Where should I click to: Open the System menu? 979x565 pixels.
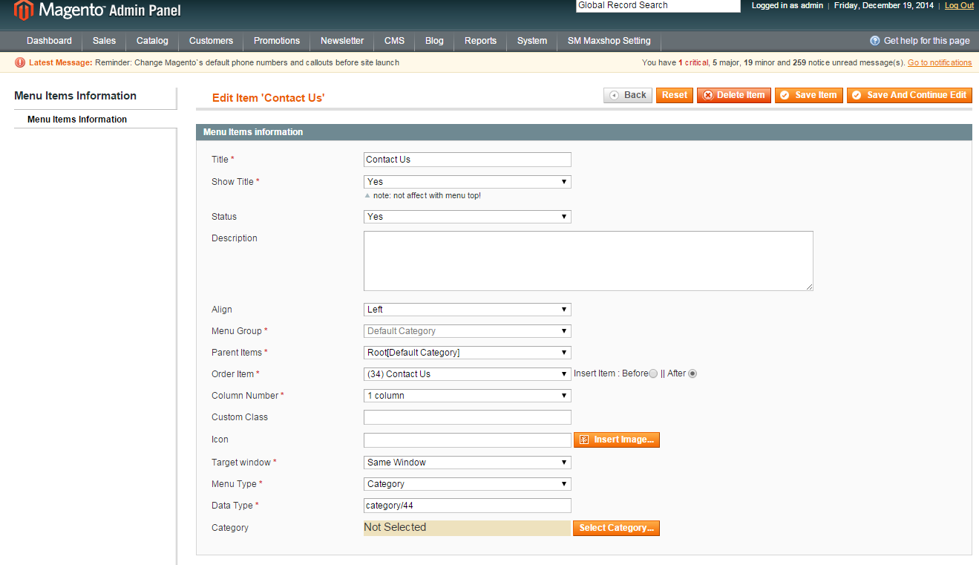[532, 41]
